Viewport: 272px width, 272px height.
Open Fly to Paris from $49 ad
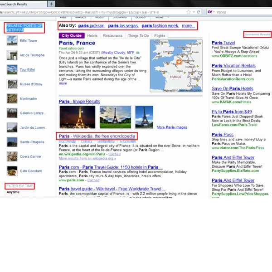(232, 112)
